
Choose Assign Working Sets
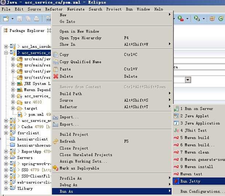[112, 161]
